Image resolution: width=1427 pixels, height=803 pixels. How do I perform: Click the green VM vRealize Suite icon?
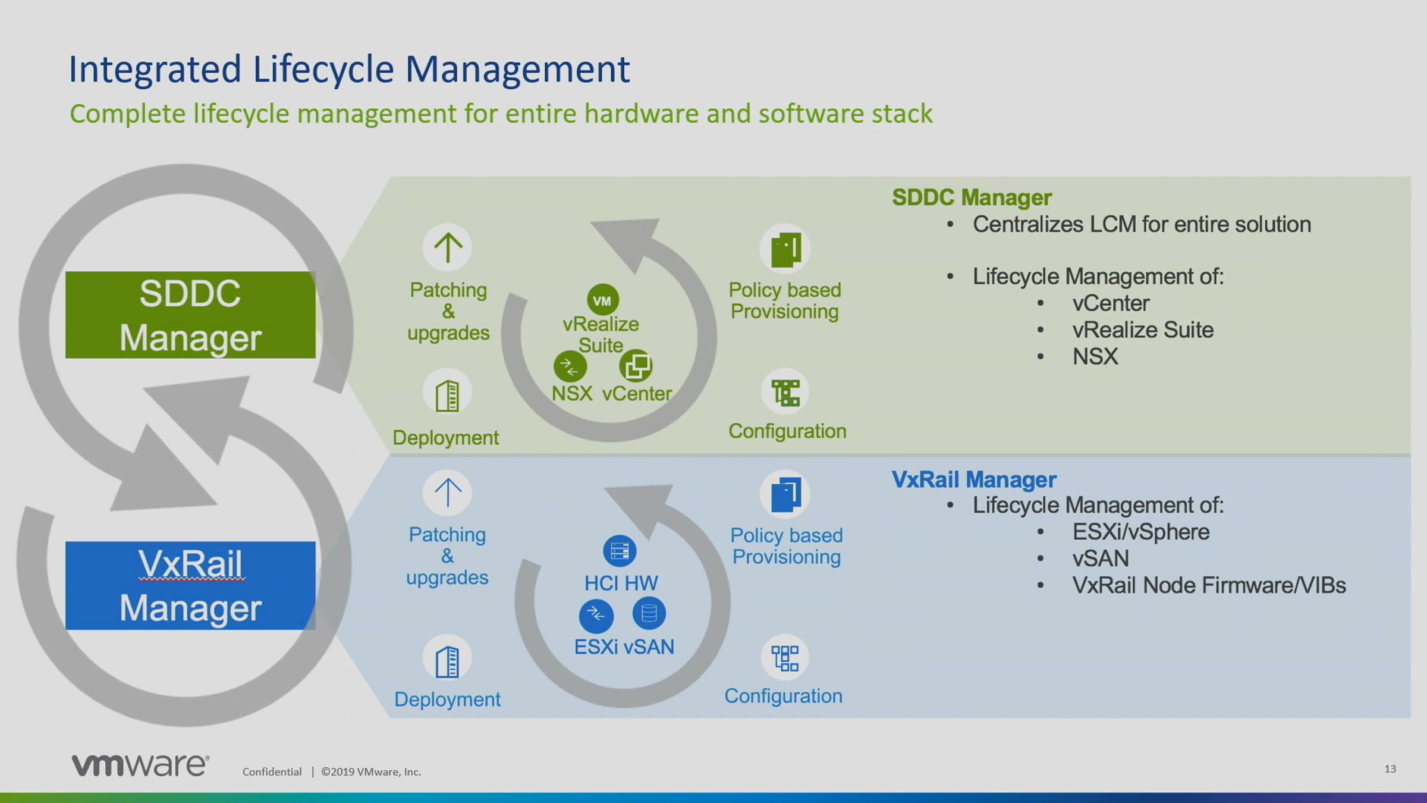pyautogui.click(x=602, y=300)
